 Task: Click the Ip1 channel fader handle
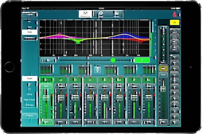coord(46,98)
